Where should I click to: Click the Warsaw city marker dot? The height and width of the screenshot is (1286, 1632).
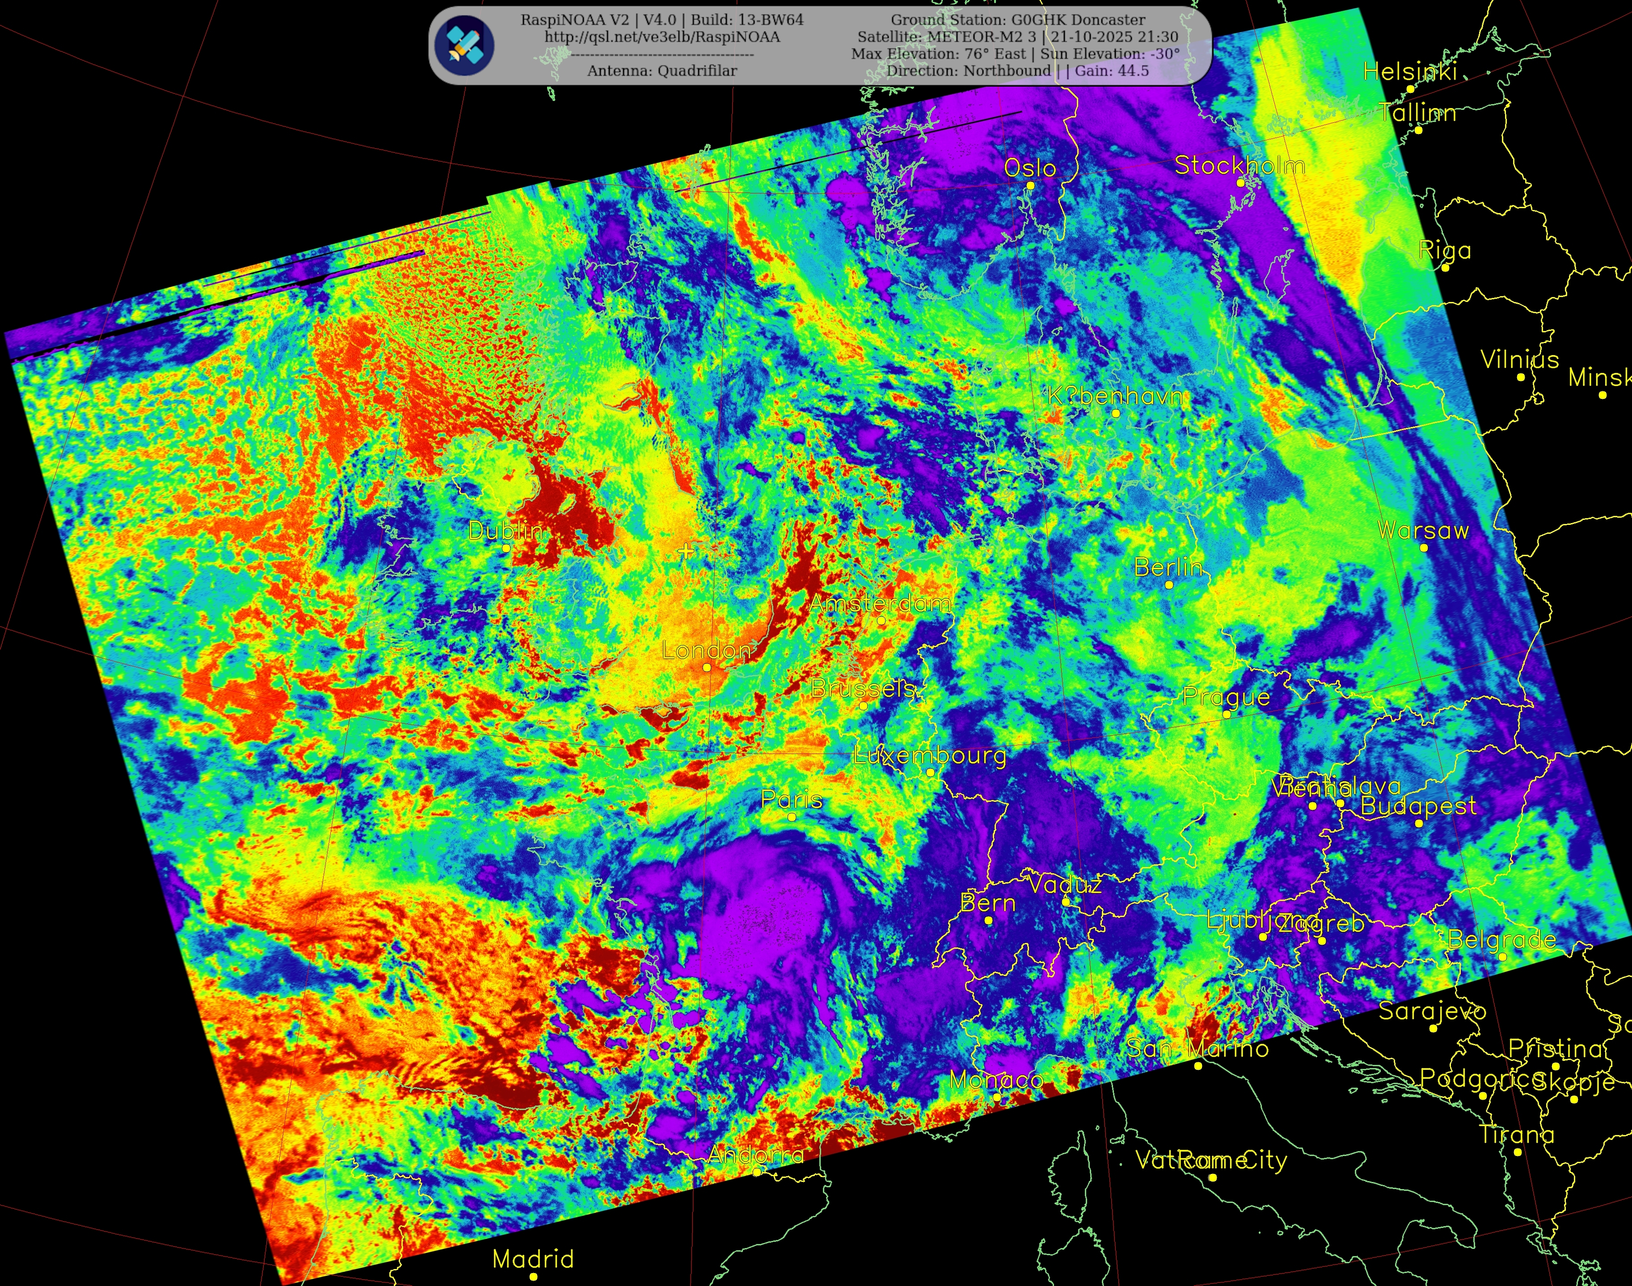(1424, 548)
